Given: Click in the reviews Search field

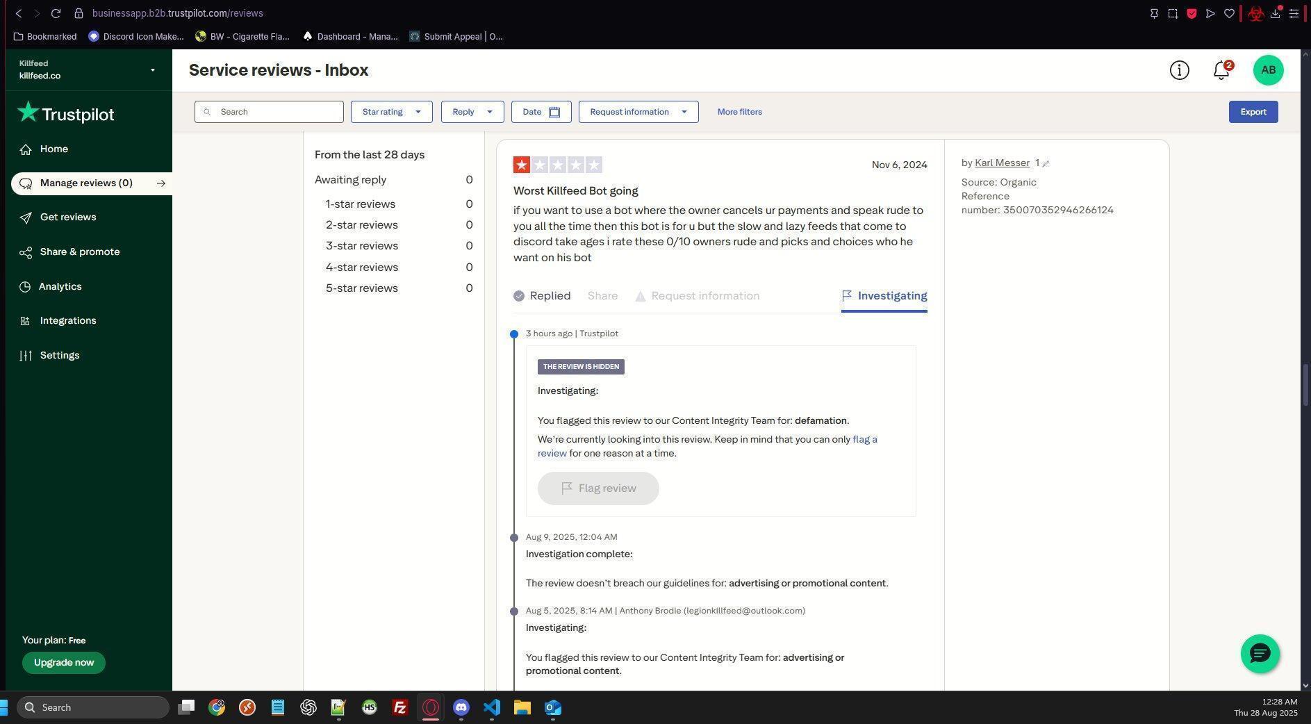Looking at the screenshot, I should click(x=269, y=112).
